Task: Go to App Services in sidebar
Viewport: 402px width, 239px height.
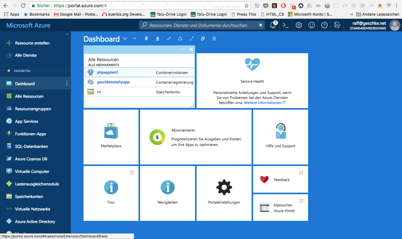Action: point(35,121)
